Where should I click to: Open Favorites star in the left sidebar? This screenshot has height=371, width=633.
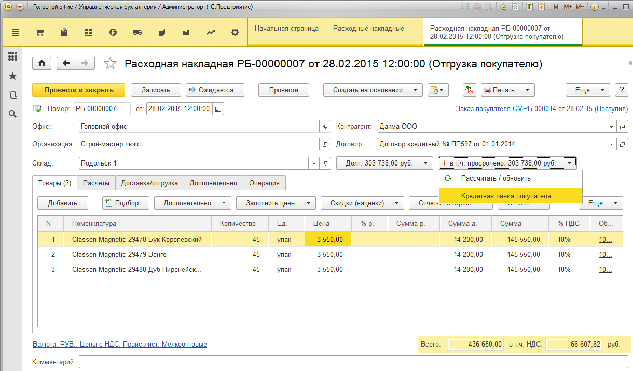(x=13, y=76)
